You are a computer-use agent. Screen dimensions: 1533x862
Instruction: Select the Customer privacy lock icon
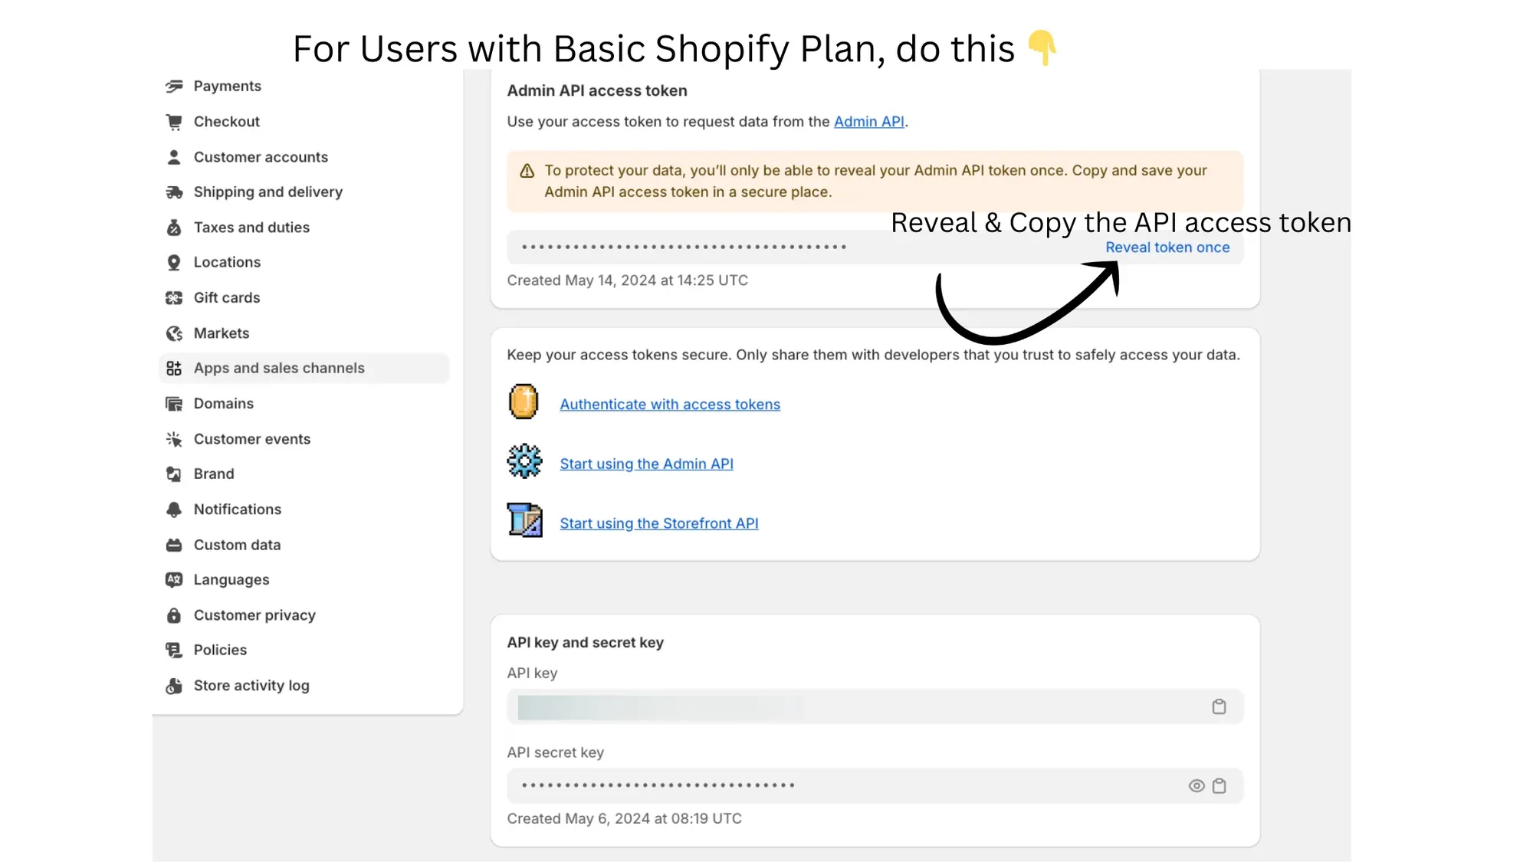(174, 615)
